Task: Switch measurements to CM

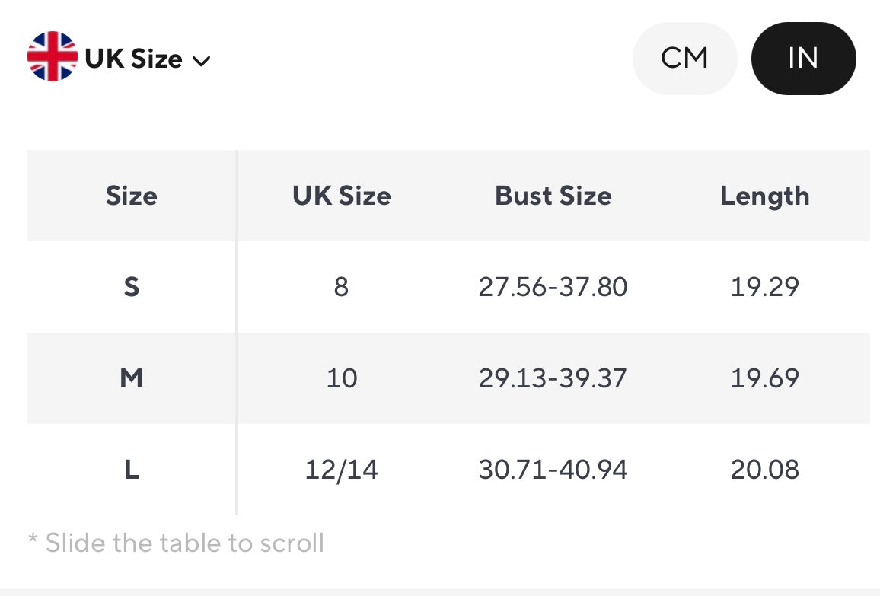Action: (x=684, y=59)
